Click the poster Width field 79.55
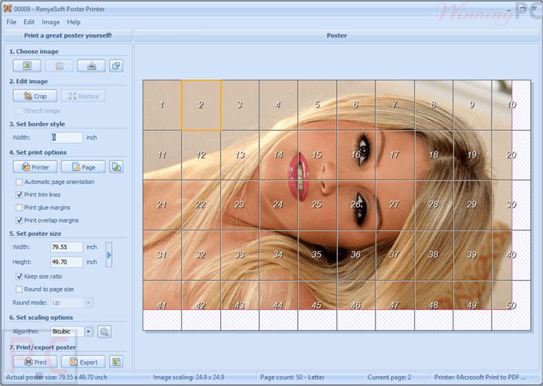This screenshot has height=386, width=543. (67, 247)
